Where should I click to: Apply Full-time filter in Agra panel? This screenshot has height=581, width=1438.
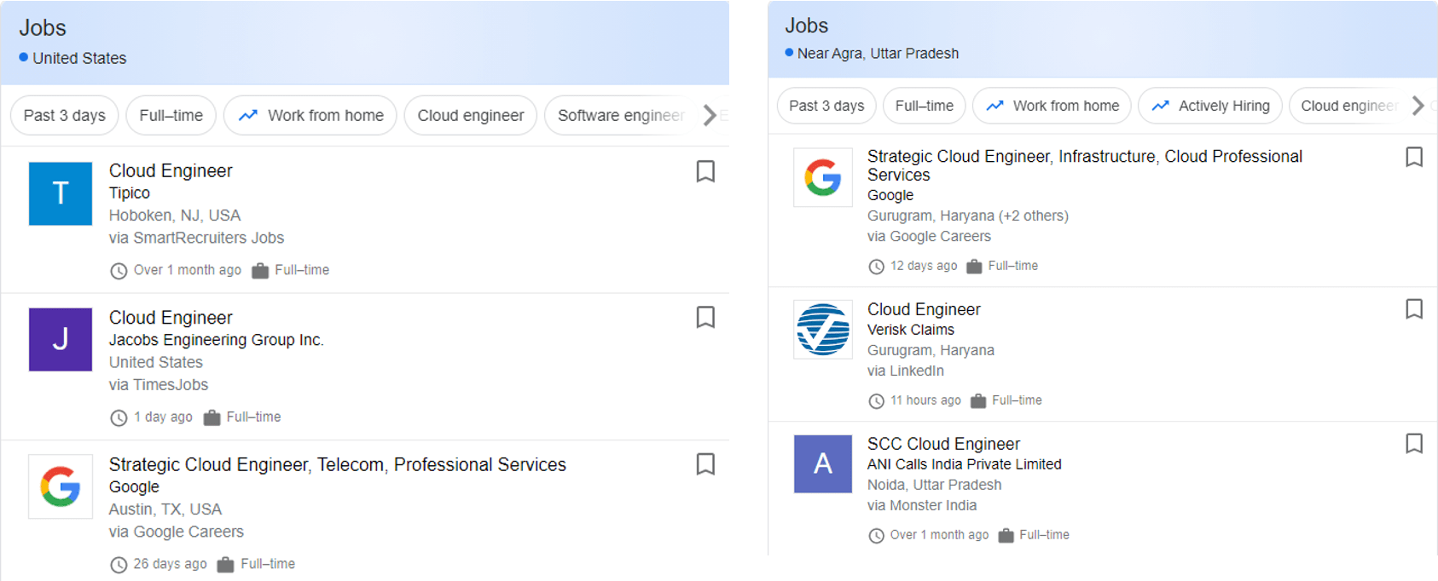(x=925, y=106)
